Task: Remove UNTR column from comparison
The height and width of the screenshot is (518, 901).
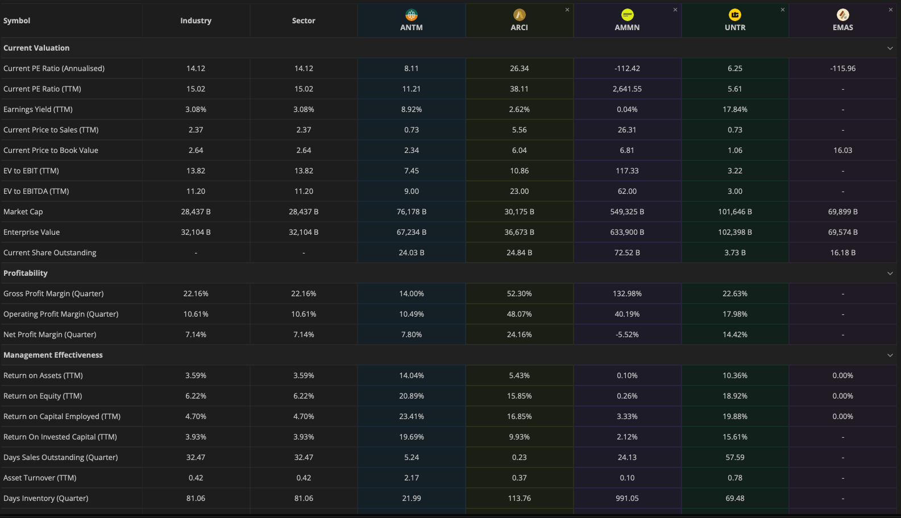Action: coord(783,10)
